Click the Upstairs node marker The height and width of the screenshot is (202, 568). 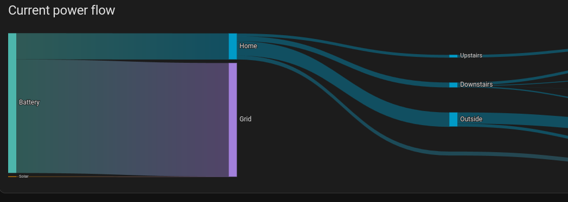[x=453, y=56]
